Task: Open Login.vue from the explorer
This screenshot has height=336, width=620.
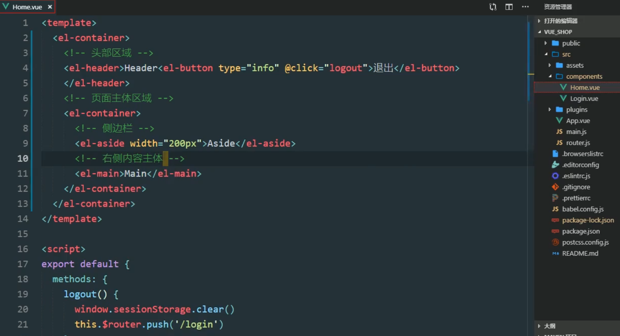Action: point(584,99)
